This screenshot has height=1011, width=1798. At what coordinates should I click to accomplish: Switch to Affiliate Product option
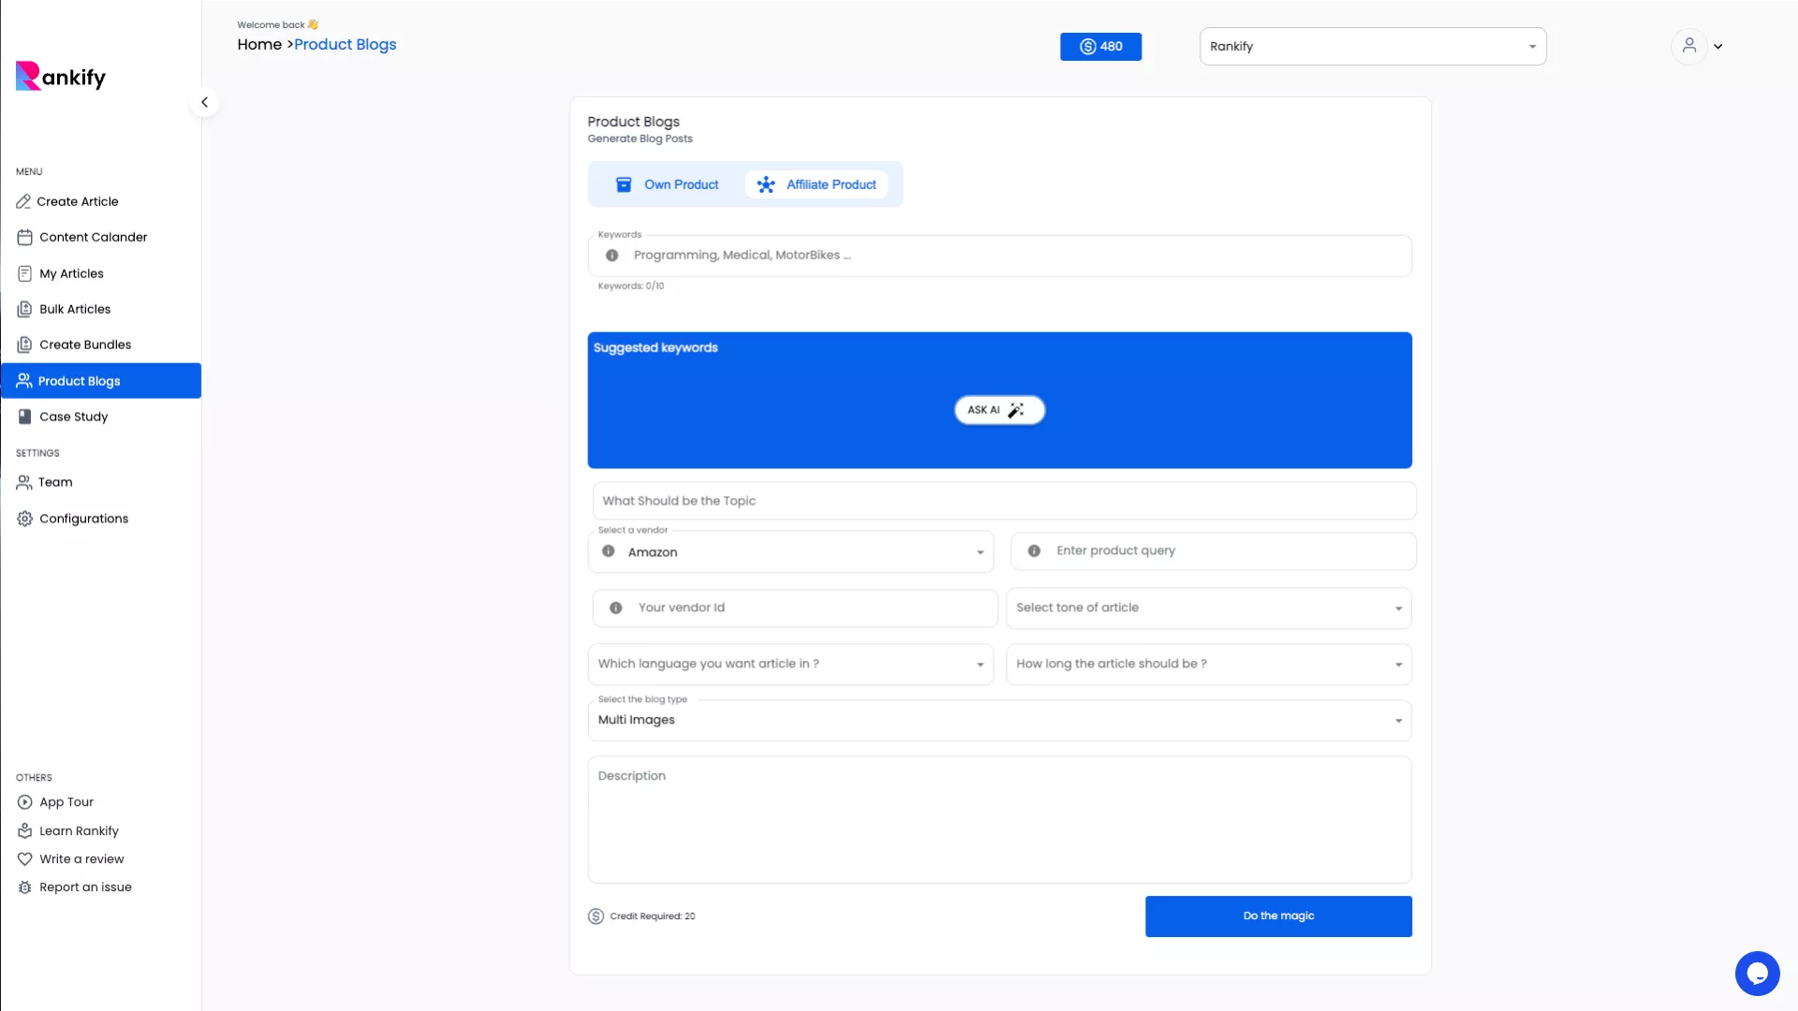818,184
